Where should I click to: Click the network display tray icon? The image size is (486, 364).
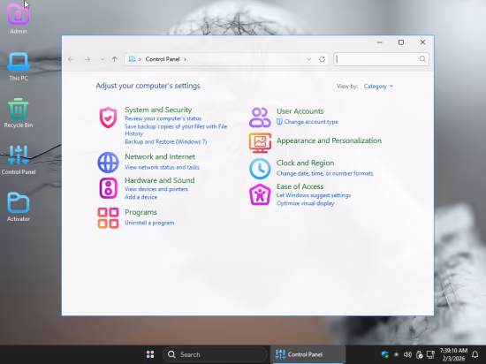coord(430,354)
